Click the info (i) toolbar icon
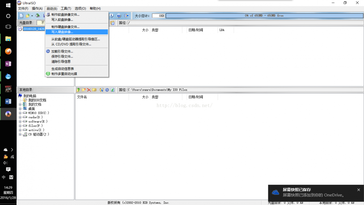 tap(111, 16)
